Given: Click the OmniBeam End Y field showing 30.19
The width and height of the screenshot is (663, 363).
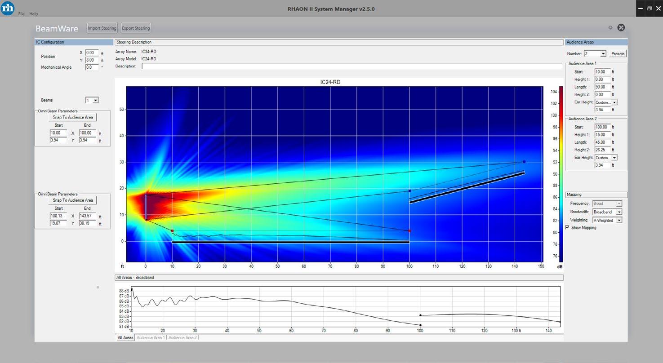Looking at the screenshot, I should click(x=87, y=223).
